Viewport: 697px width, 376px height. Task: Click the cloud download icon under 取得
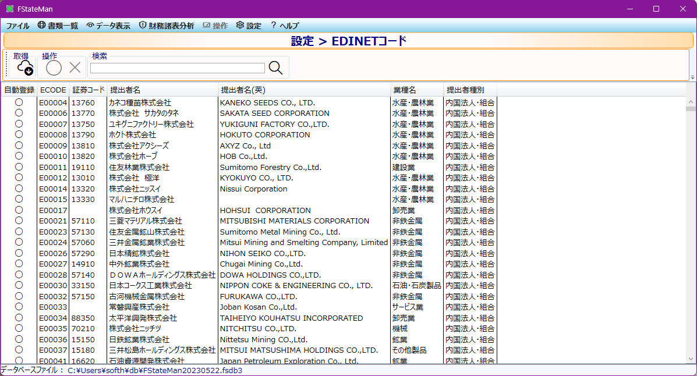pos(26,68)
